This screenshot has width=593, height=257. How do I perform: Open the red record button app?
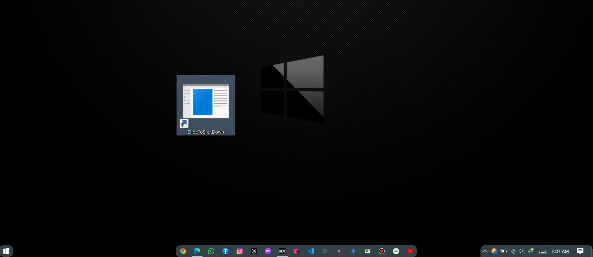[x=382, y=251]
